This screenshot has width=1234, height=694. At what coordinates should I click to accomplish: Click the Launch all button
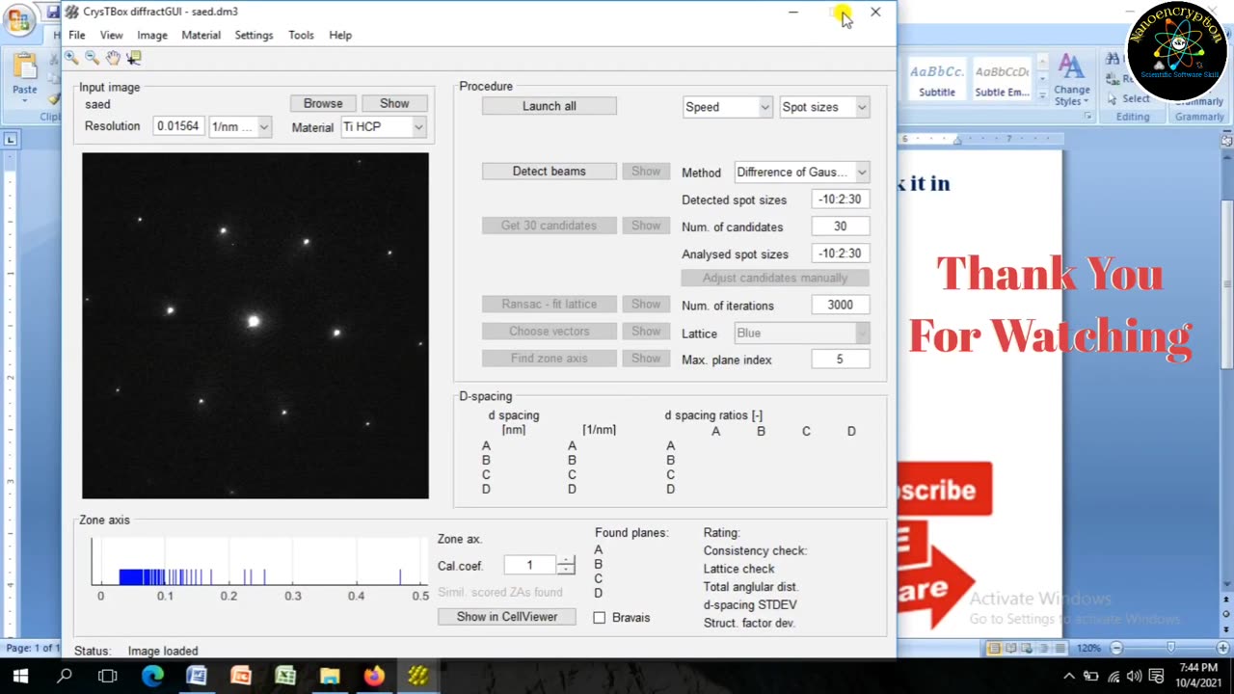(x=550, y=106)
